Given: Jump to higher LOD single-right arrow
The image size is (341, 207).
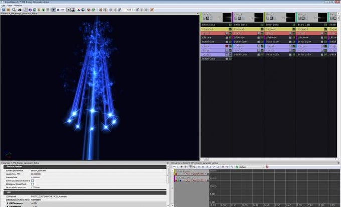Looking at the screenshot, I should pos(141,10).
